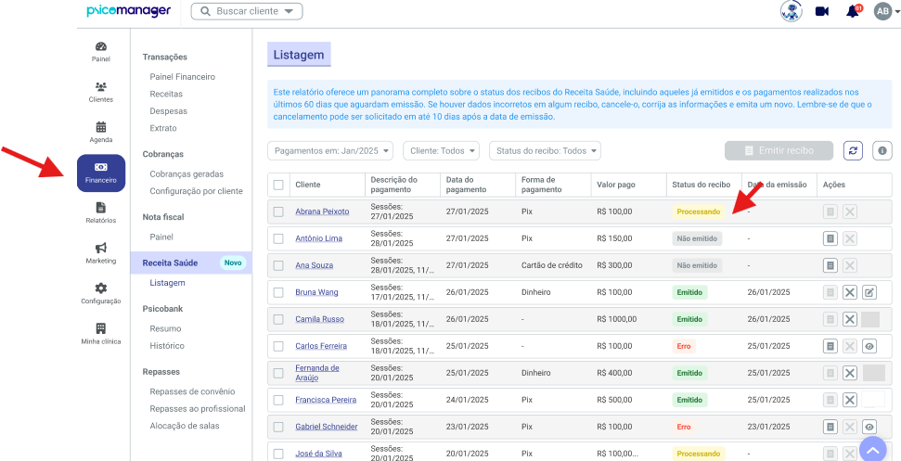Click the psicomanager logo

tap(129, 11)
